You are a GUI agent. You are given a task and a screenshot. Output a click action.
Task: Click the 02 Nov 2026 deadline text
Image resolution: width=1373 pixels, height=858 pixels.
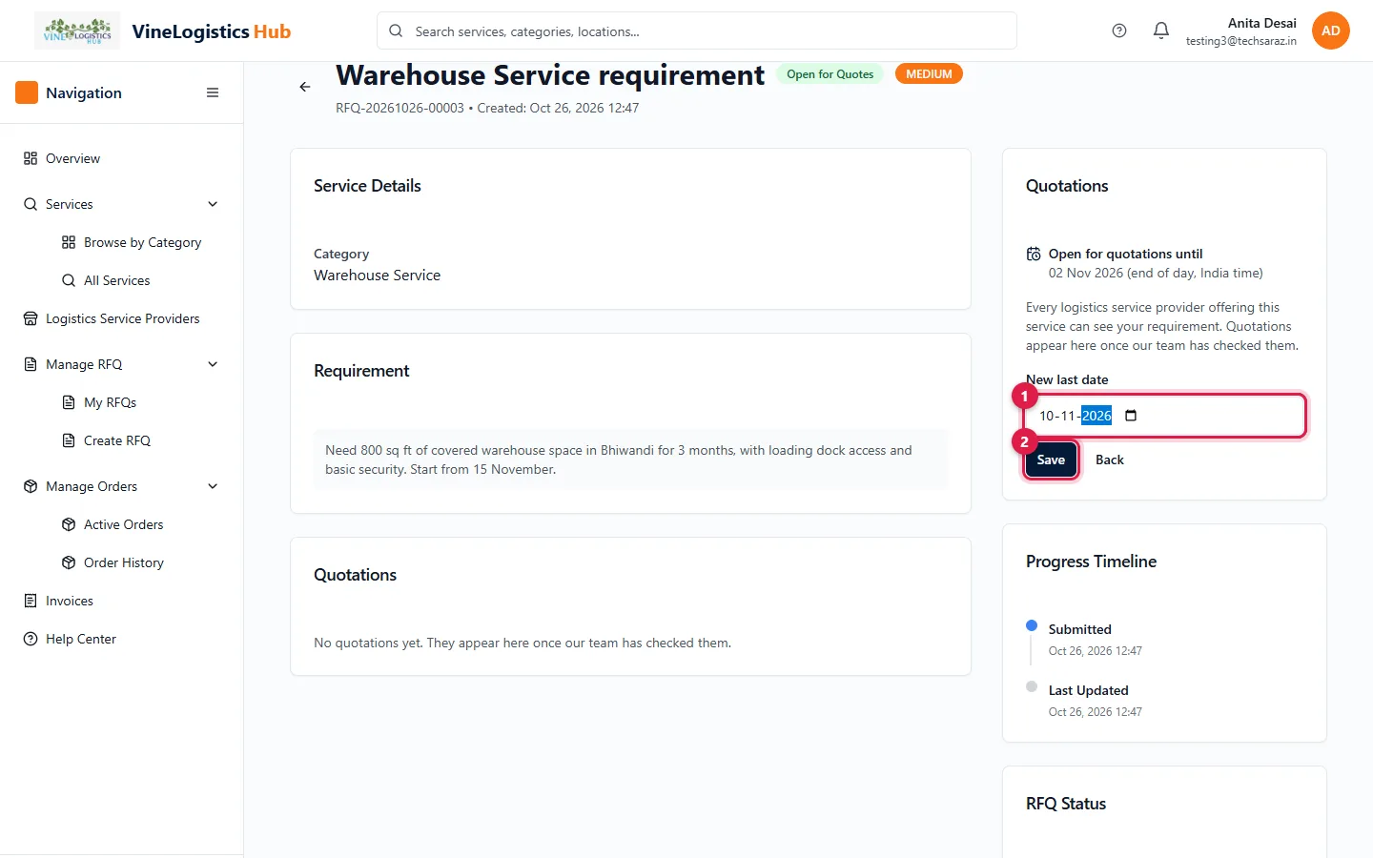pos(1156,273)
